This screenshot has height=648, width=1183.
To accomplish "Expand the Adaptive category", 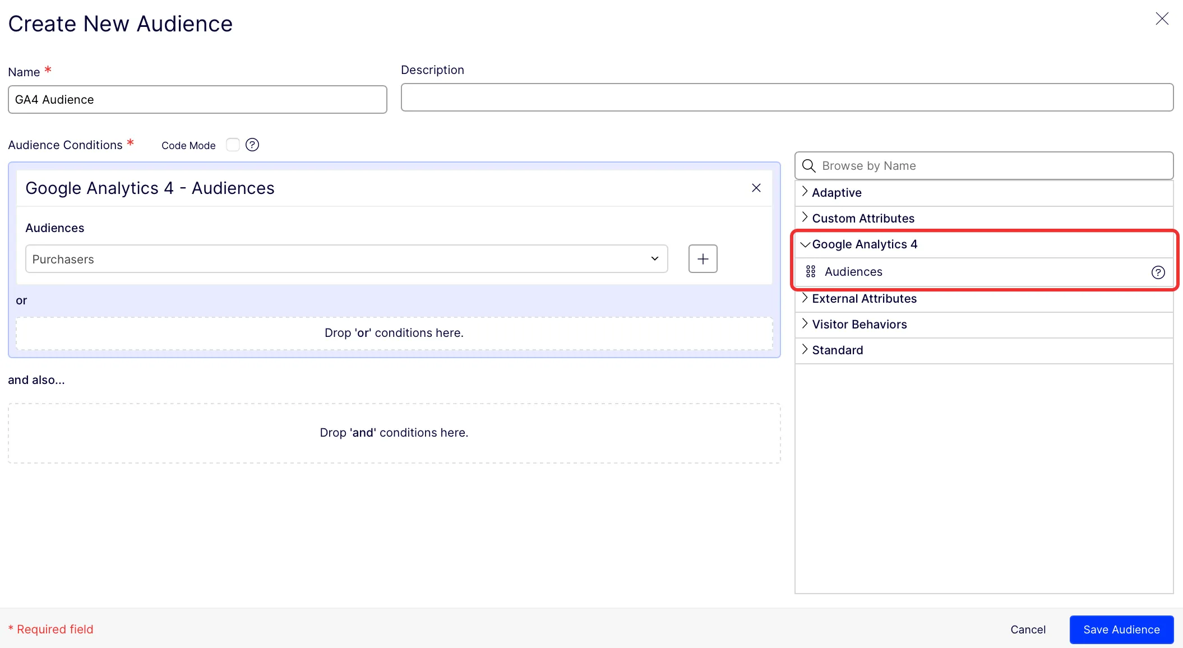I will 984,193.
